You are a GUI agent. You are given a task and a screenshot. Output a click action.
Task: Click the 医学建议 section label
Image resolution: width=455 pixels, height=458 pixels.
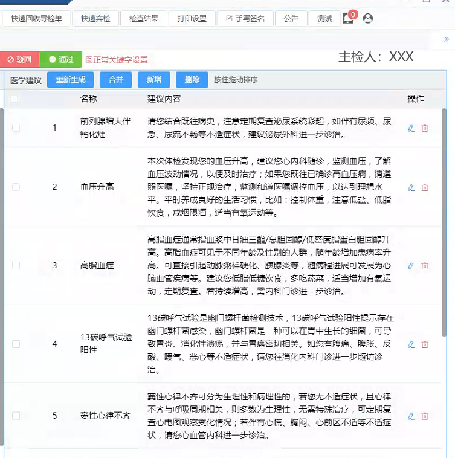[x=26, y=80]
